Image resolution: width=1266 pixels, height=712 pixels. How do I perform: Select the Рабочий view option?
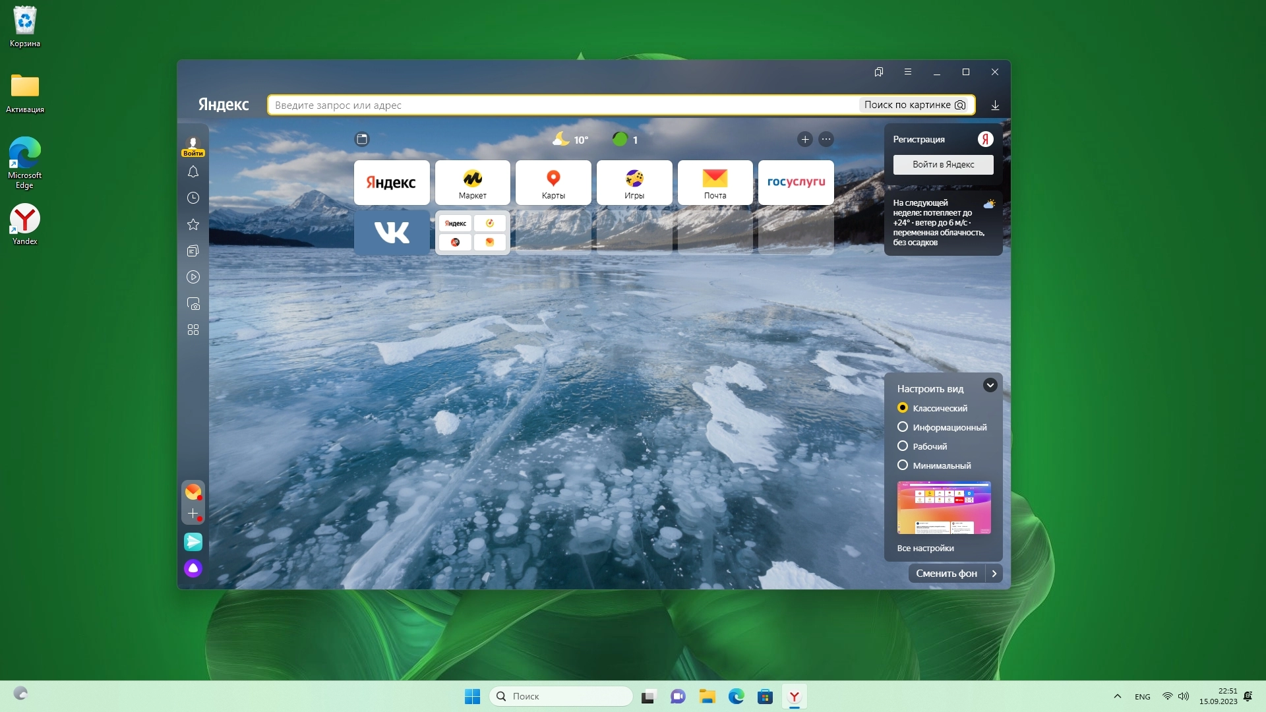point(903,446)
